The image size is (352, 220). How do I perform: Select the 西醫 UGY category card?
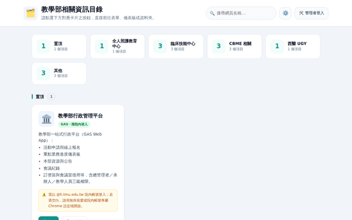(x=293, y=46)
